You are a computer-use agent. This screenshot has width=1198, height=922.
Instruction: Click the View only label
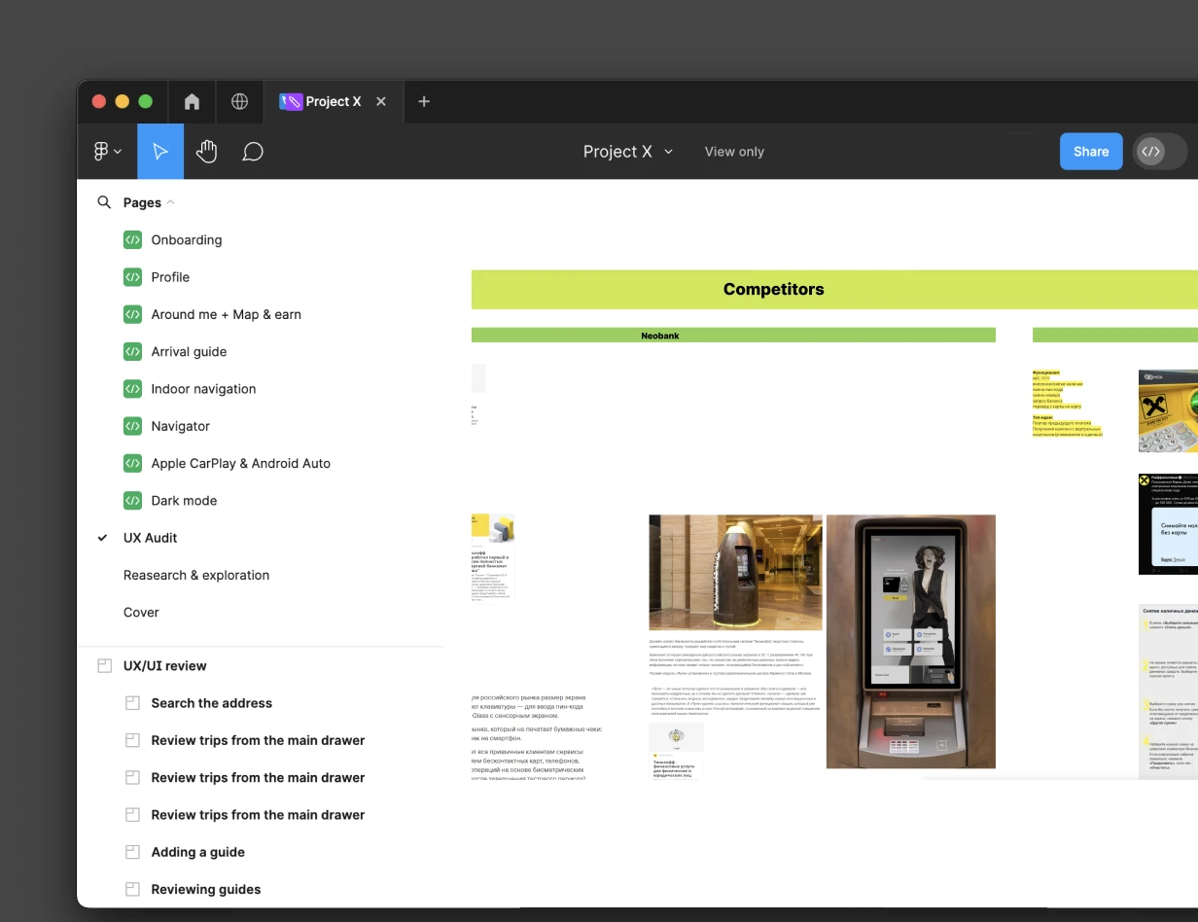click(734, 152)
